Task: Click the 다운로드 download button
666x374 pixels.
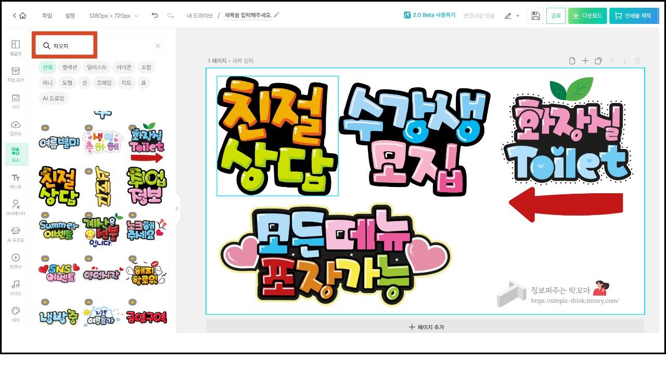Action: point(587,16)
